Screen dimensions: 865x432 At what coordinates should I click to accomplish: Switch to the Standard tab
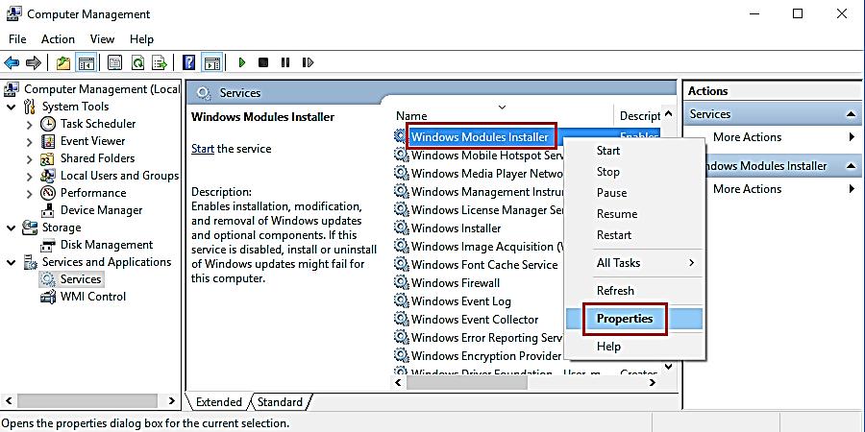(280, 402)
